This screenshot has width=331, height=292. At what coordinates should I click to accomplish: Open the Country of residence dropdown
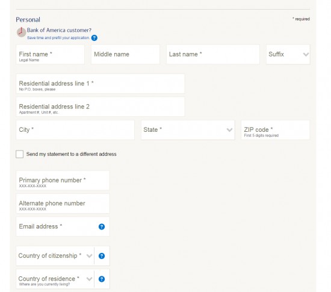pos(55,279)
